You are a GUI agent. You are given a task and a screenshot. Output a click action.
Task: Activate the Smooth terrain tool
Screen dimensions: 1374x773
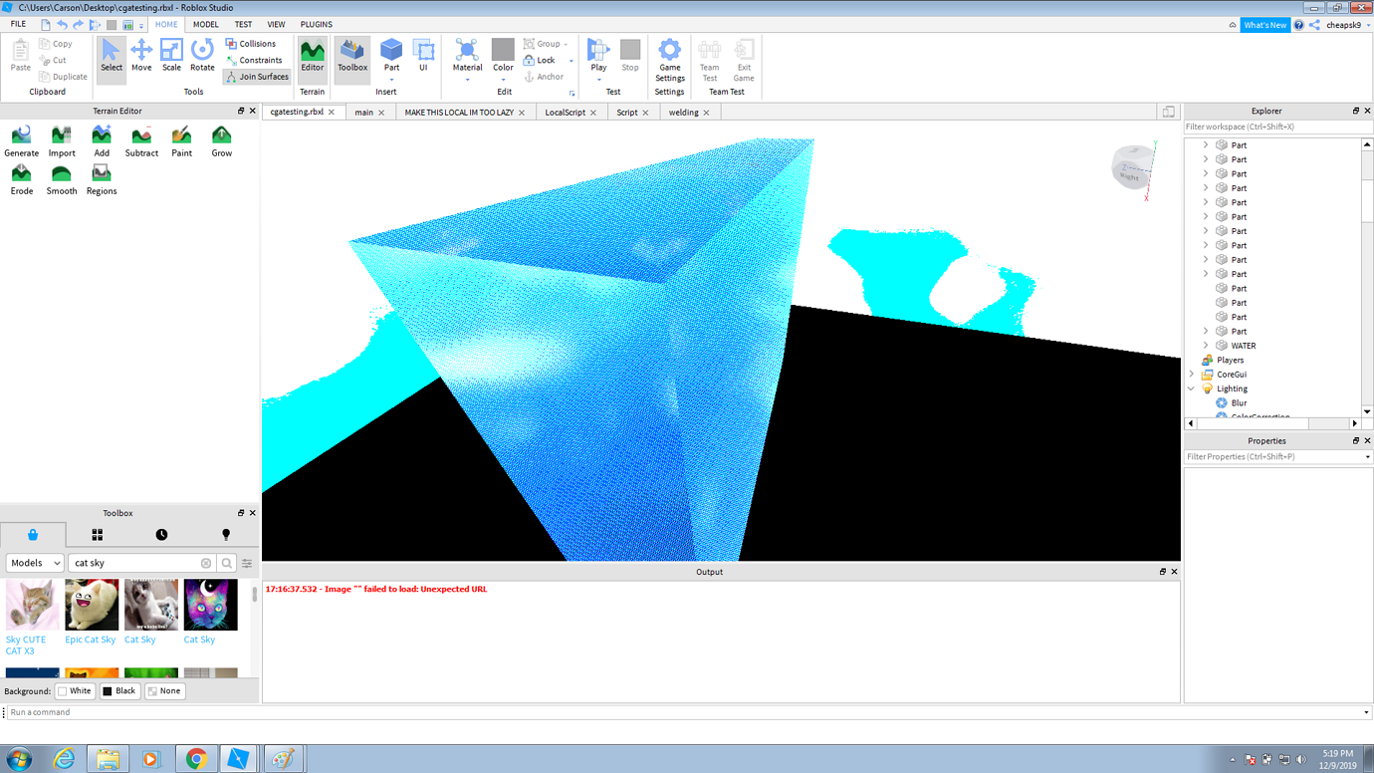coord(61,177)
